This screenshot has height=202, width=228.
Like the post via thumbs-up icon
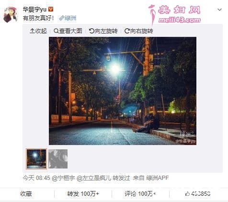(x=187, y=194)
